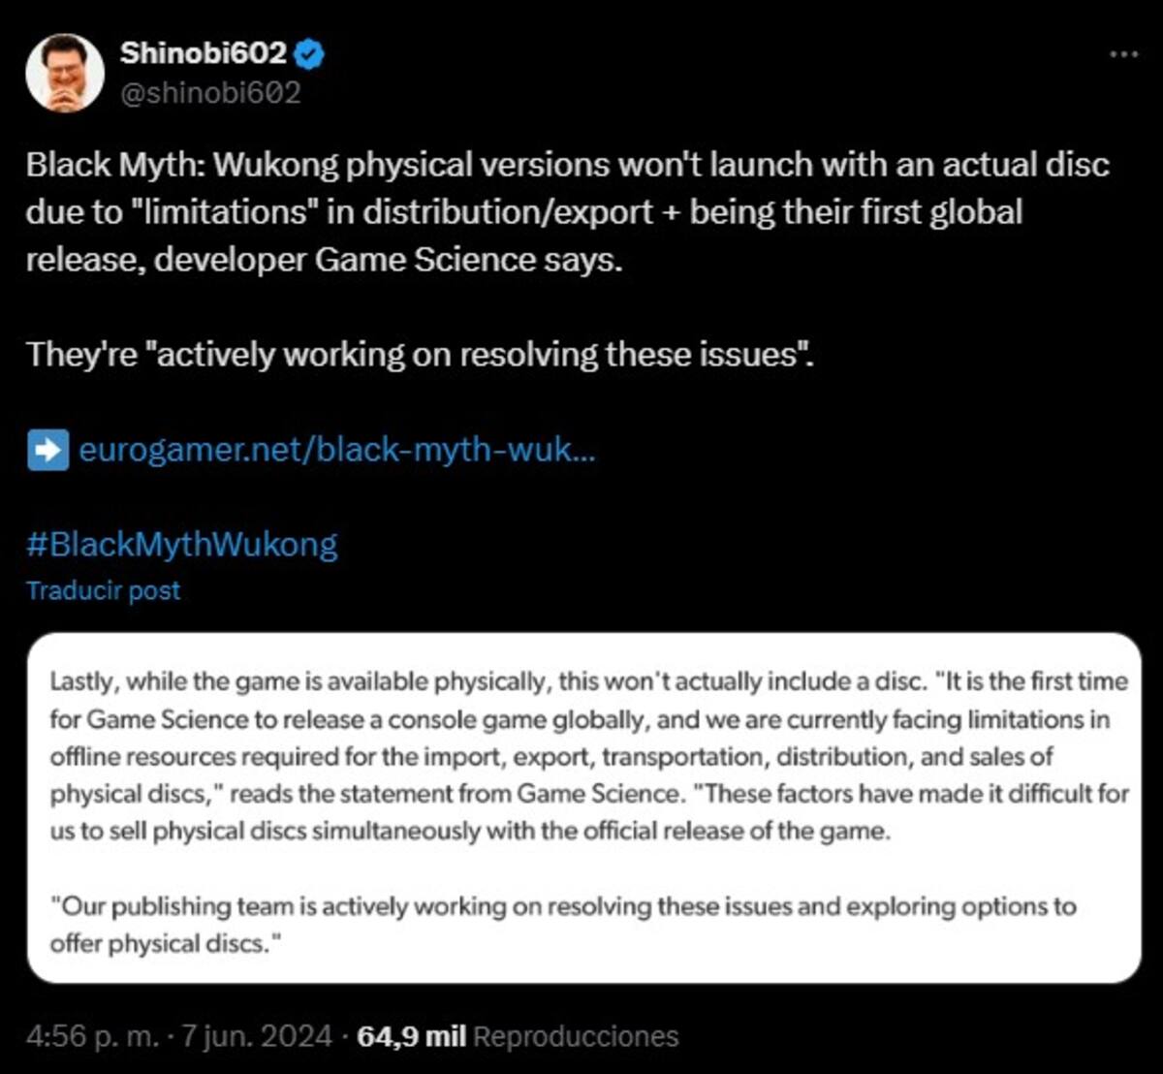
Task: Click the Shinobi602 display name
Action: (204, 53)
